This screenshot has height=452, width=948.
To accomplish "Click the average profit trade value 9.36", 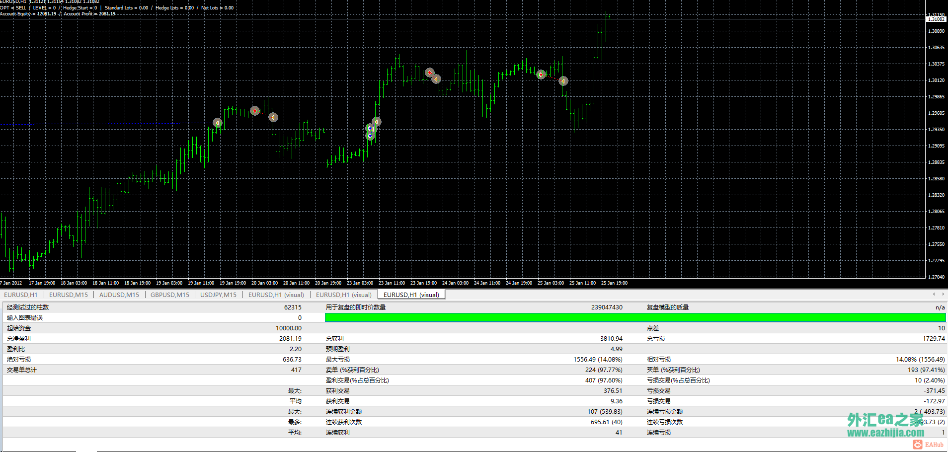I will [x=617, y=401].
